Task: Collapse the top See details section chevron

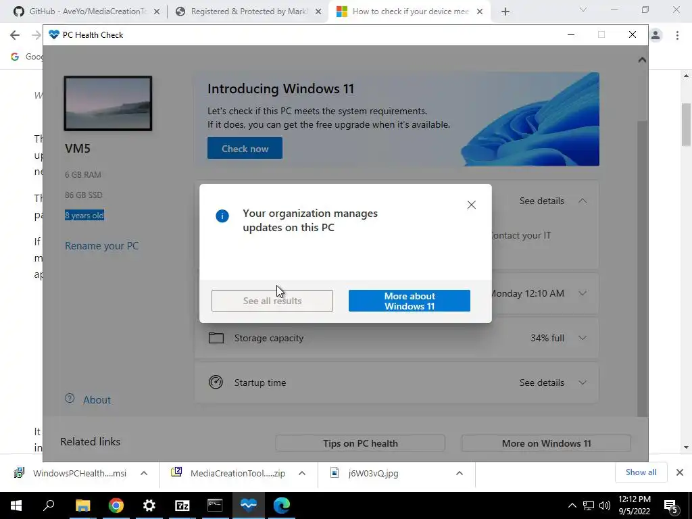Action: pos(583,201)
